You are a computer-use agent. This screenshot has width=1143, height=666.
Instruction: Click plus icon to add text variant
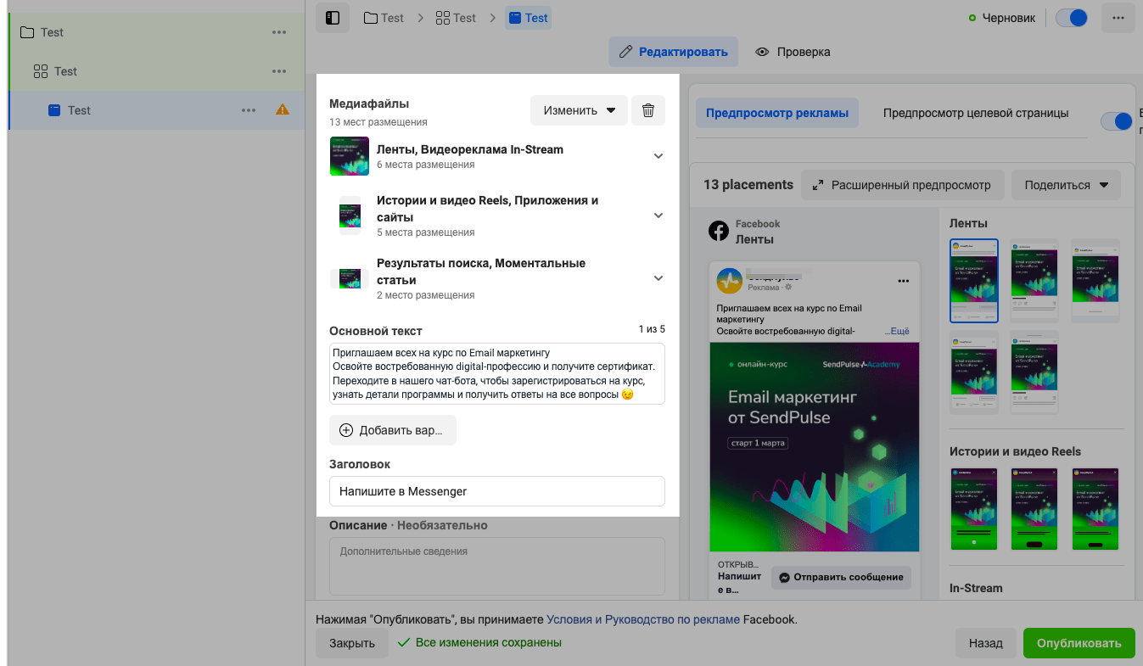346,430
